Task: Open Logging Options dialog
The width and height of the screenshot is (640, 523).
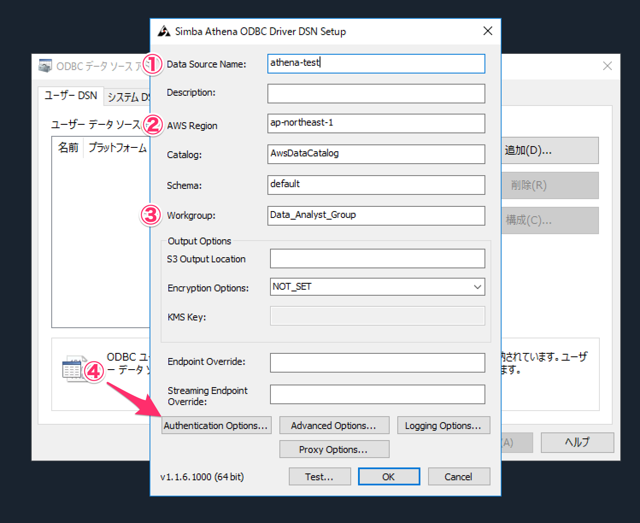Action: click(443, 426)
